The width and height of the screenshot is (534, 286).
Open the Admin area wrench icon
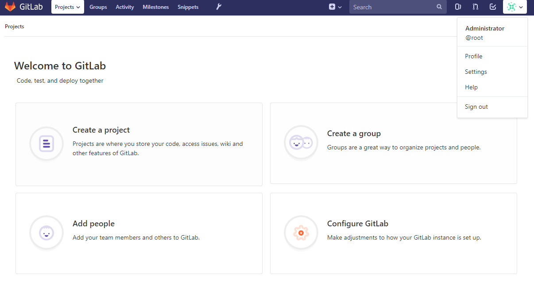218,7
